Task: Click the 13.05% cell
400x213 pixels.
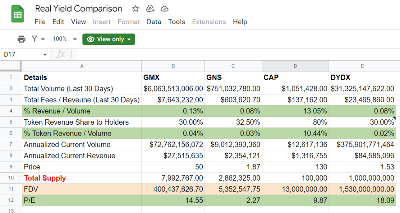Action: point(295,111)
